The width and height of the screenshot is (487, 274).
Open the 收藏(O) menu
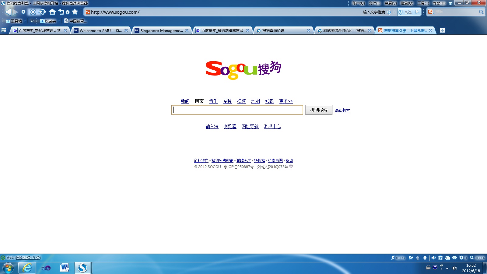point(407,3)
